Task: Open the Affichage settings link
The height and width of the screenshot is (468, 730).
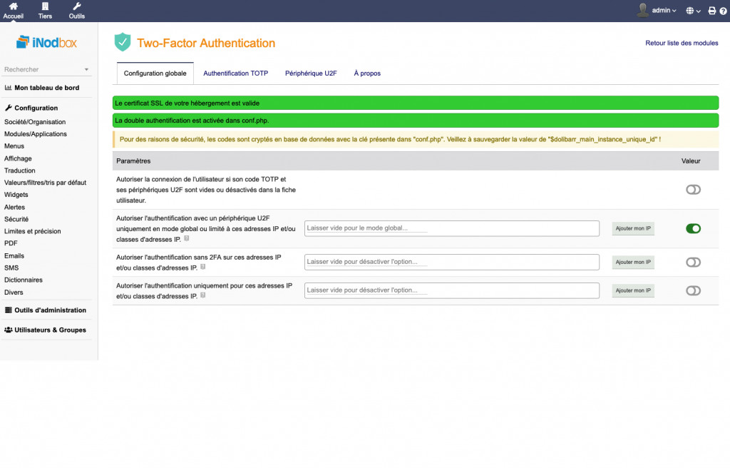Action: tap(18, 158)
